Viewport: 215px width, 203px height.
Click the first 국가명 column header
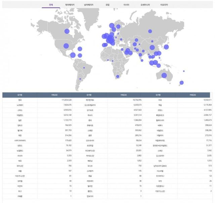[20, 95]
